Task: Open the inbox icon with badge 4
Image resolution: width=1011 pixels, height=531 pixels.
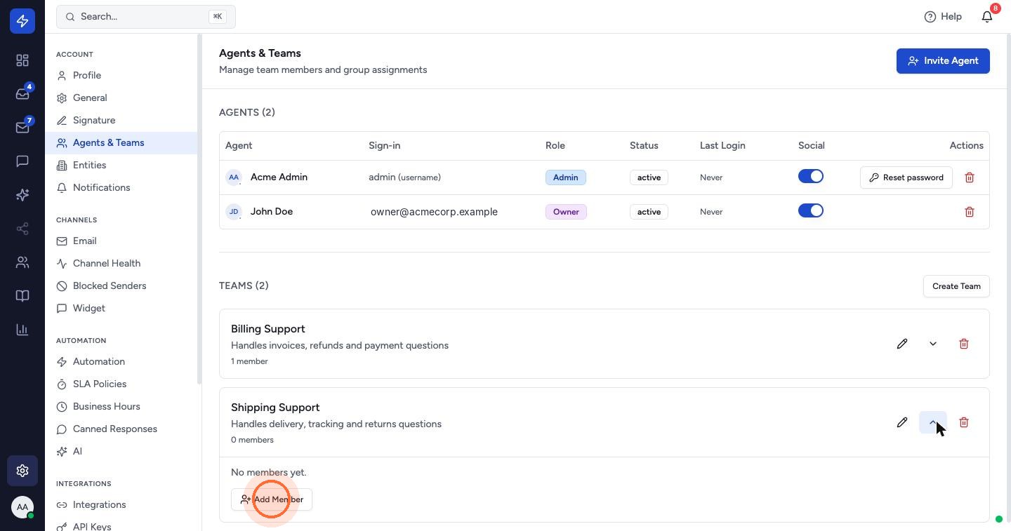Action: (22, 94)
